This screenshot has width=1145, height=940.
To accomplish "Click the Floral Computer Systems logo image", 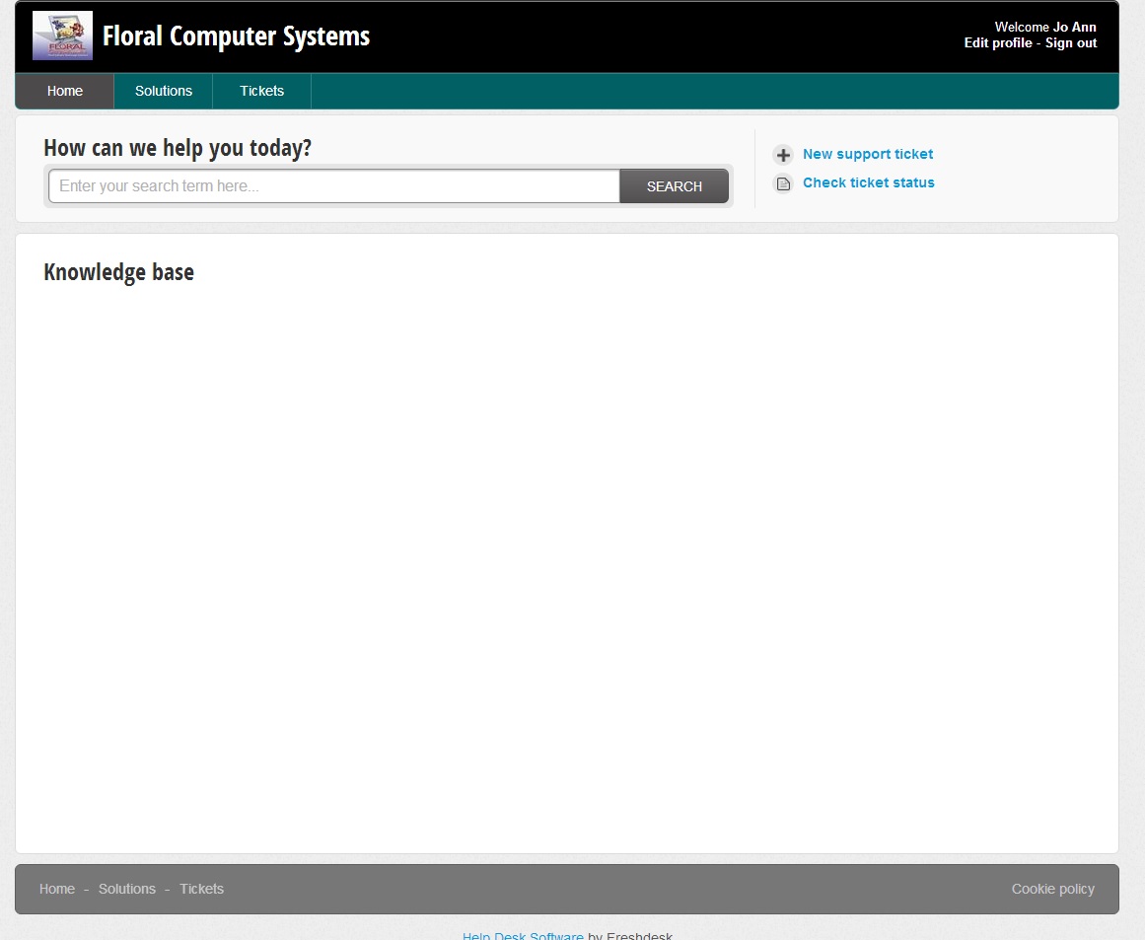I will click(63, 36).
